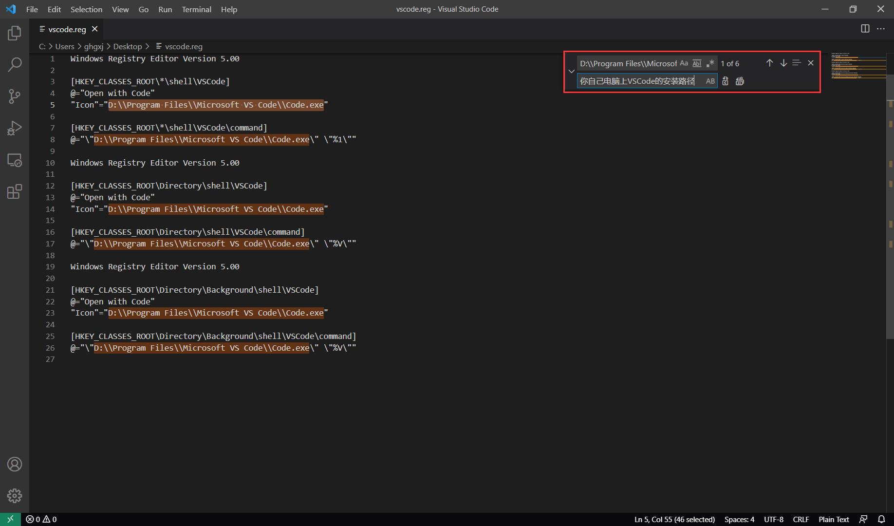Screen dimensions: 894x526
Task: Open the File menu
Action: coord(32,9)
